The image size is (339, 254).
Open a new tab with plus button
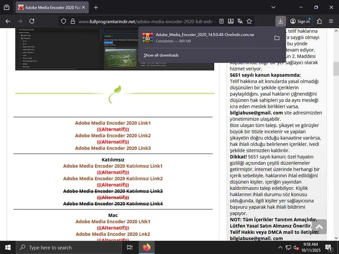(96, 8)
